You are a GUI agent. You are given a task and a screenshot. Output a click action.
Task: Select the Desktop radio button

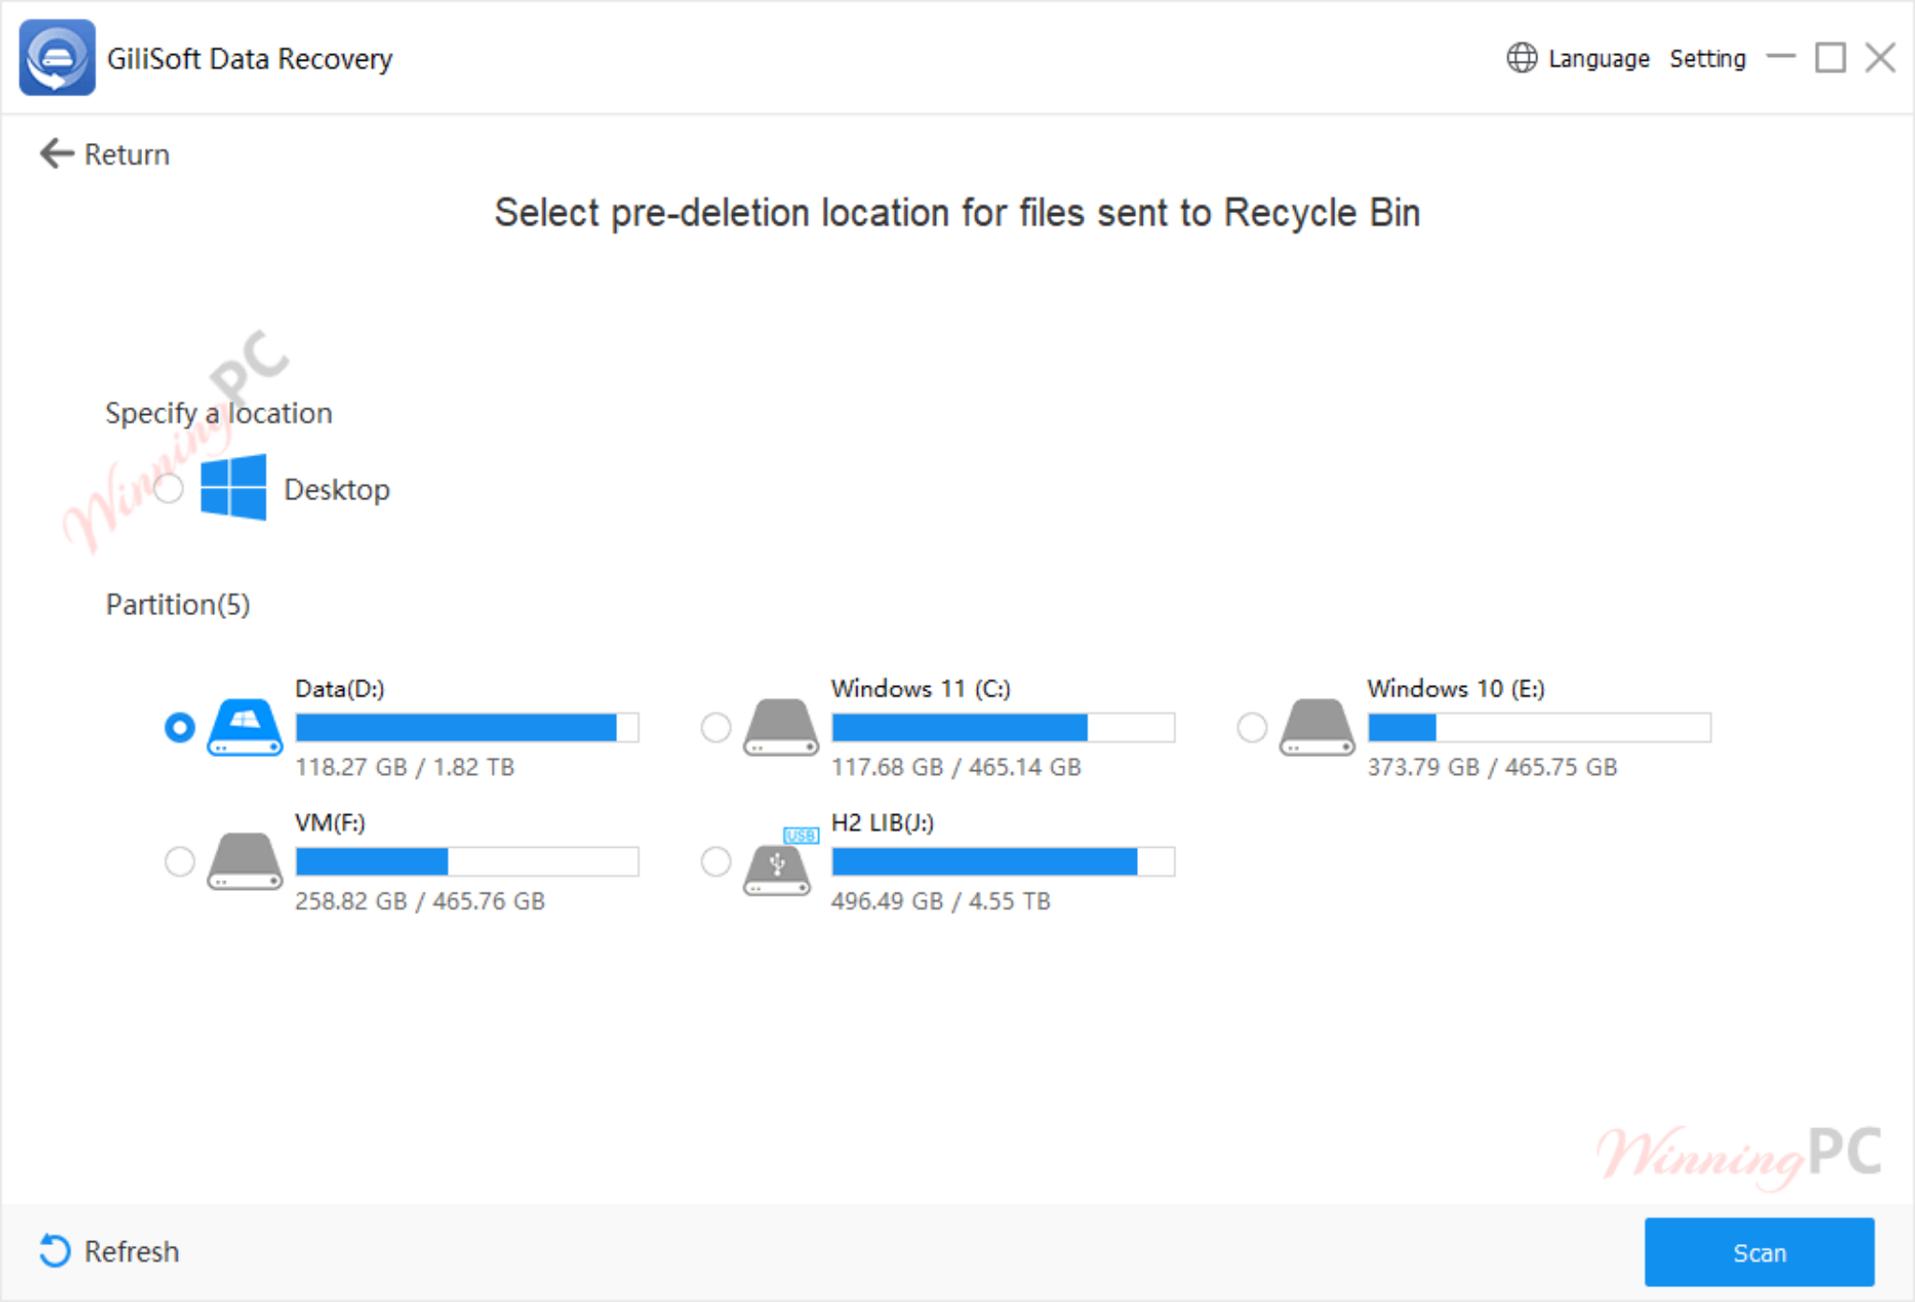pos(169,489)
